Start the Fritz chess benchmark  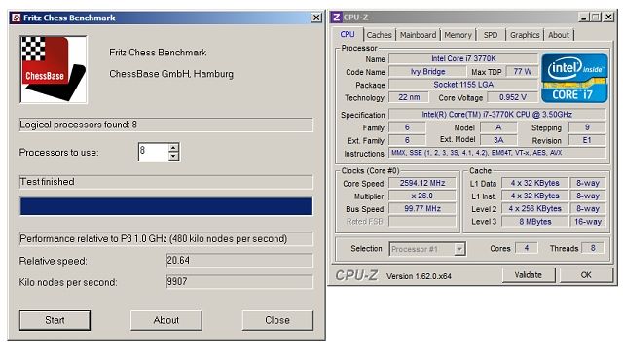(55, 320)
